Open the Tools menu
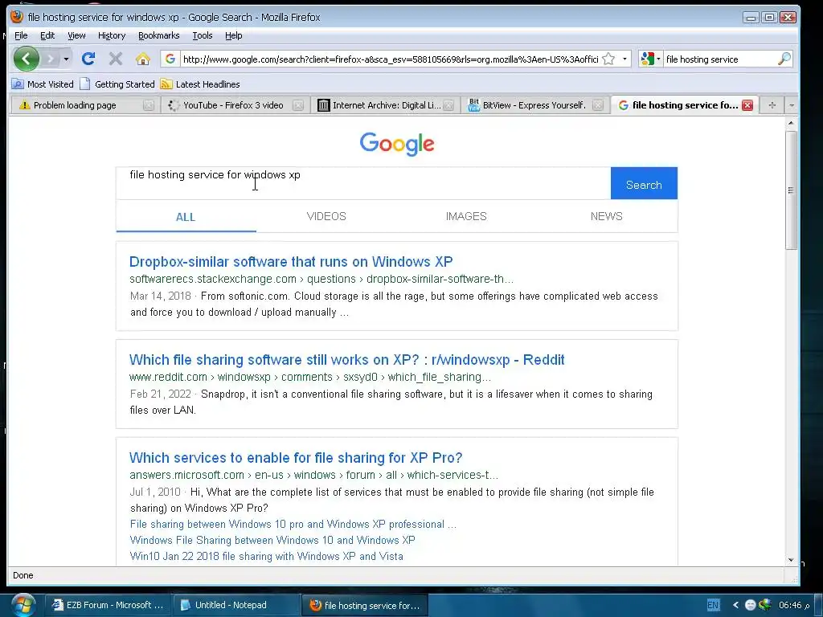Viewport: 823px width, 617px height. click(202, 35)
